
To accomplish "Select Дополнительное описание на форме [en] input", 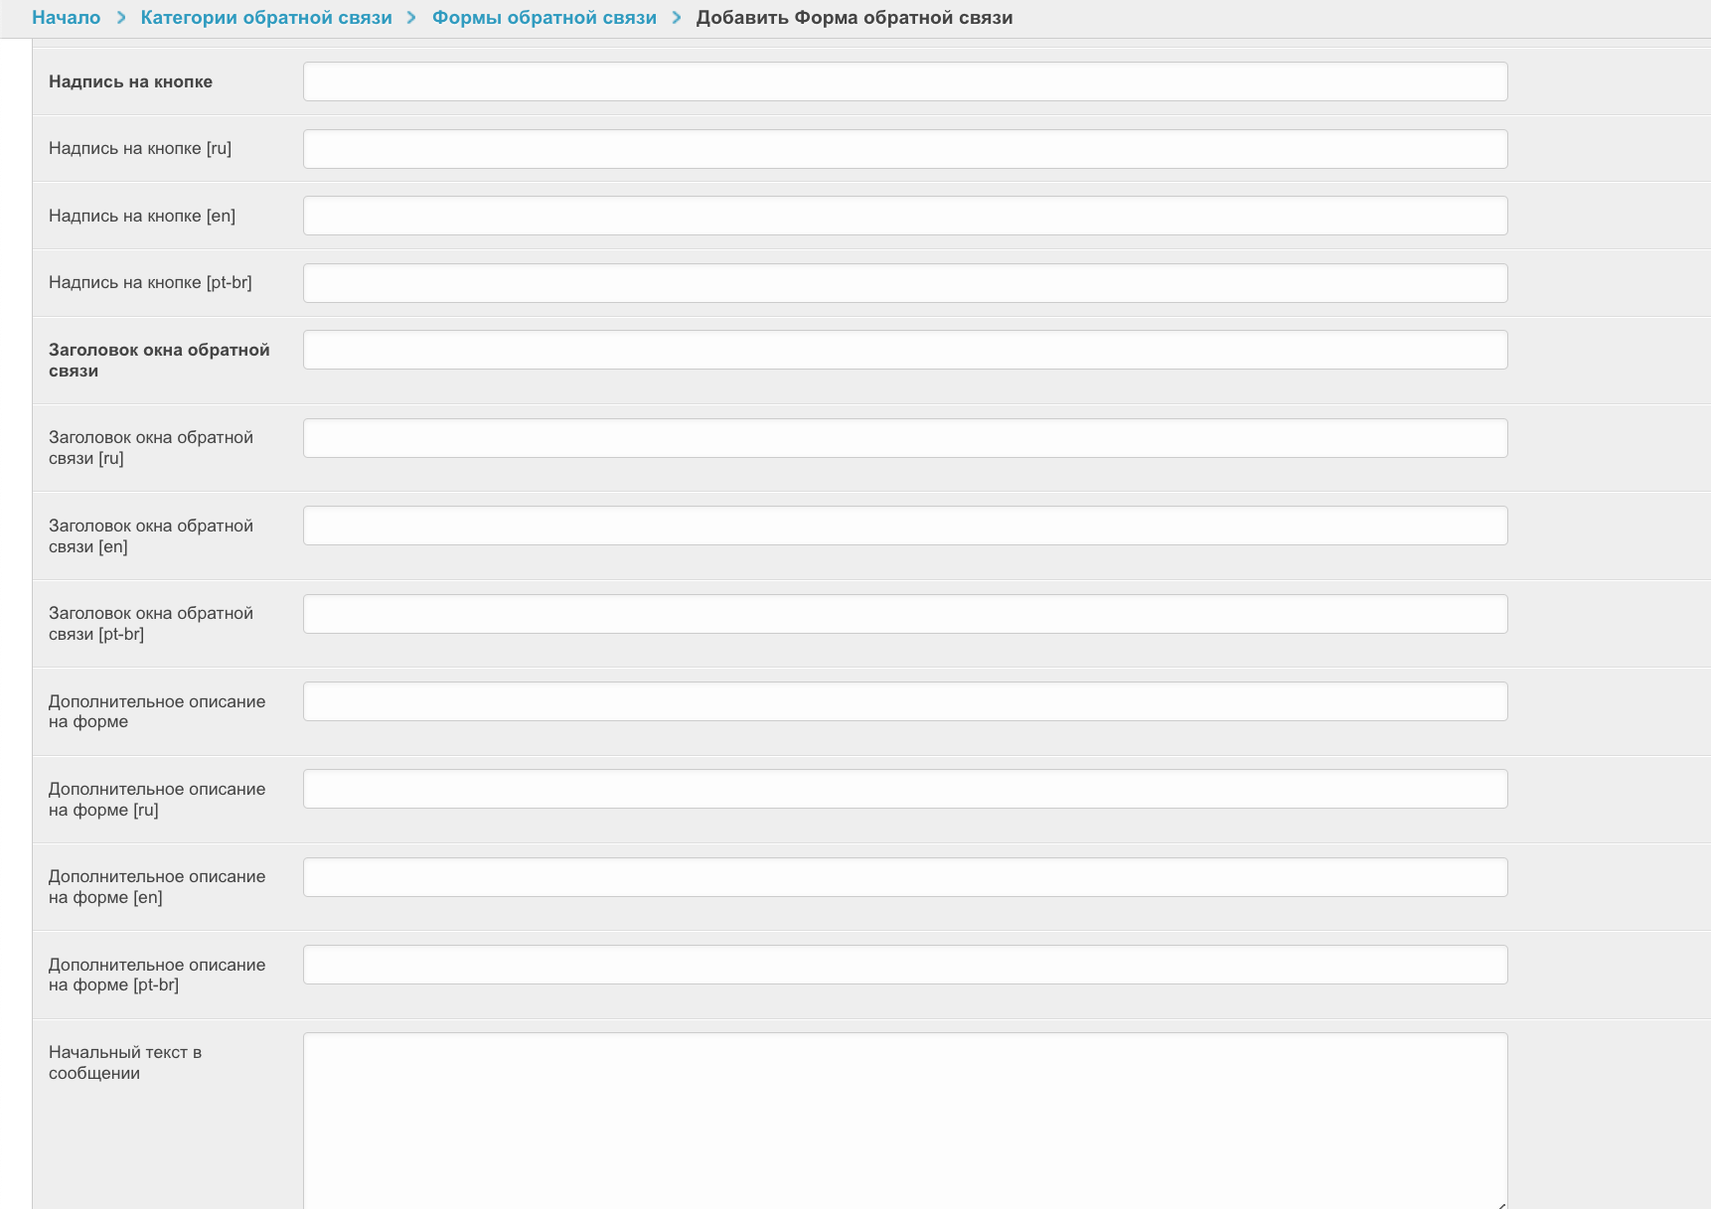I will (904, 877).
